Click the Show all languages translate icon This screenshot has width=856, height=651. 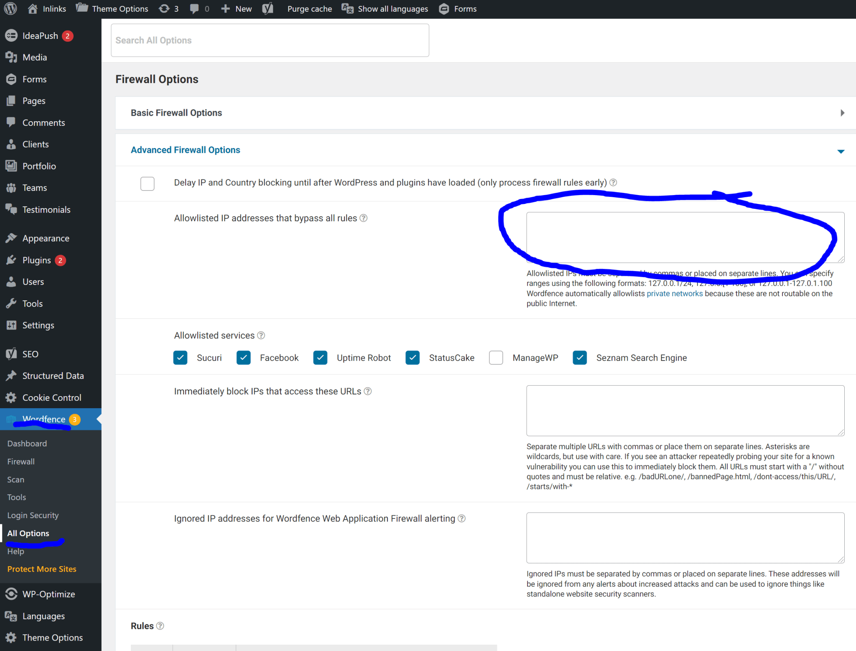(348, 9)
